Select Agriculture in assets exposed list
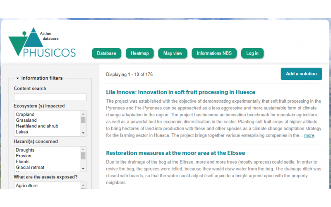 point(26,185)
